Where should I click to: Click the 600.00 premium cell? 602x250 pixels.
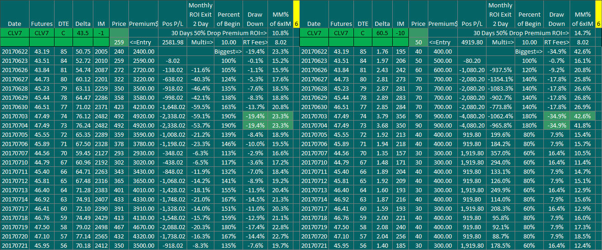(x=443, y=69)
